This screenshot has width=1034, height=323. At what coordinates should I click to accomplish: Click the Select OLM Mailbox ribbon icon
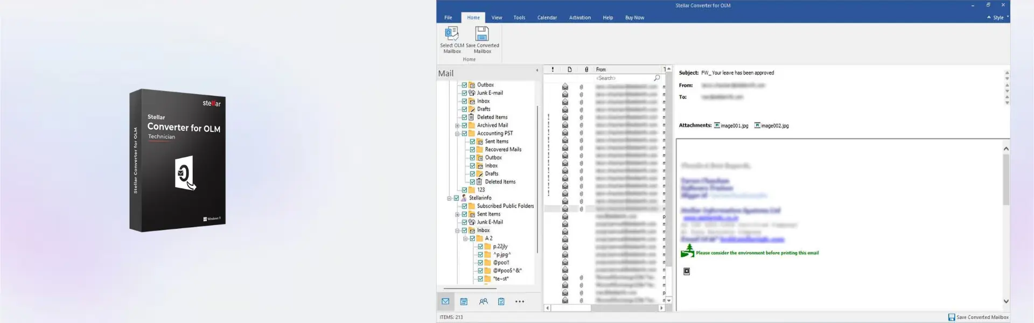[452, 34]
